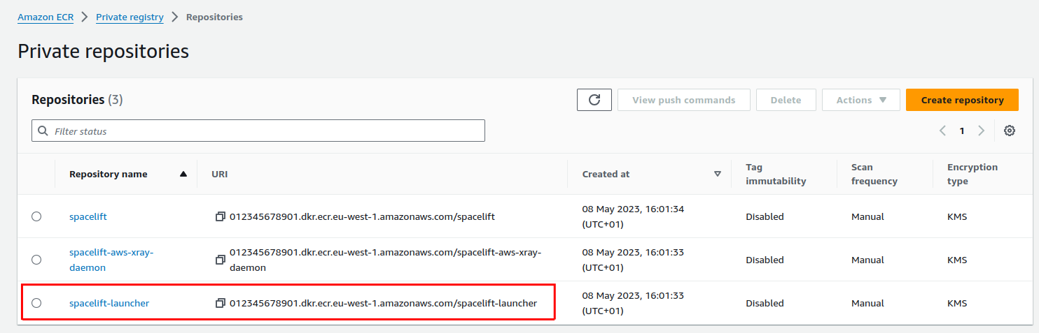Go to the next page arrow
This screenshot has height=333, width=1039.
pyautogui.click(x=981, y=131)
